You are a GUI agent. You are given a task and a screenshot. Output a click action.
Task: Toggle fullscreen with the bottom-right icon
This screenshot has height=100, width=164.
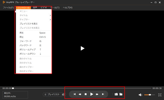click(160, 95)
